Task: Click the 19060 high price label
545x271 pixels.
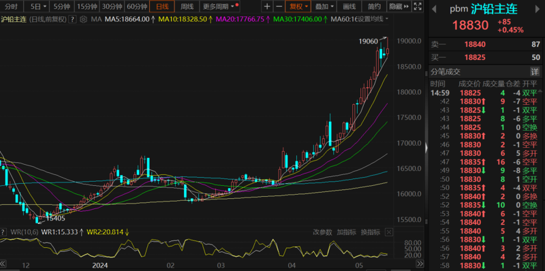Action: [368, 42]
